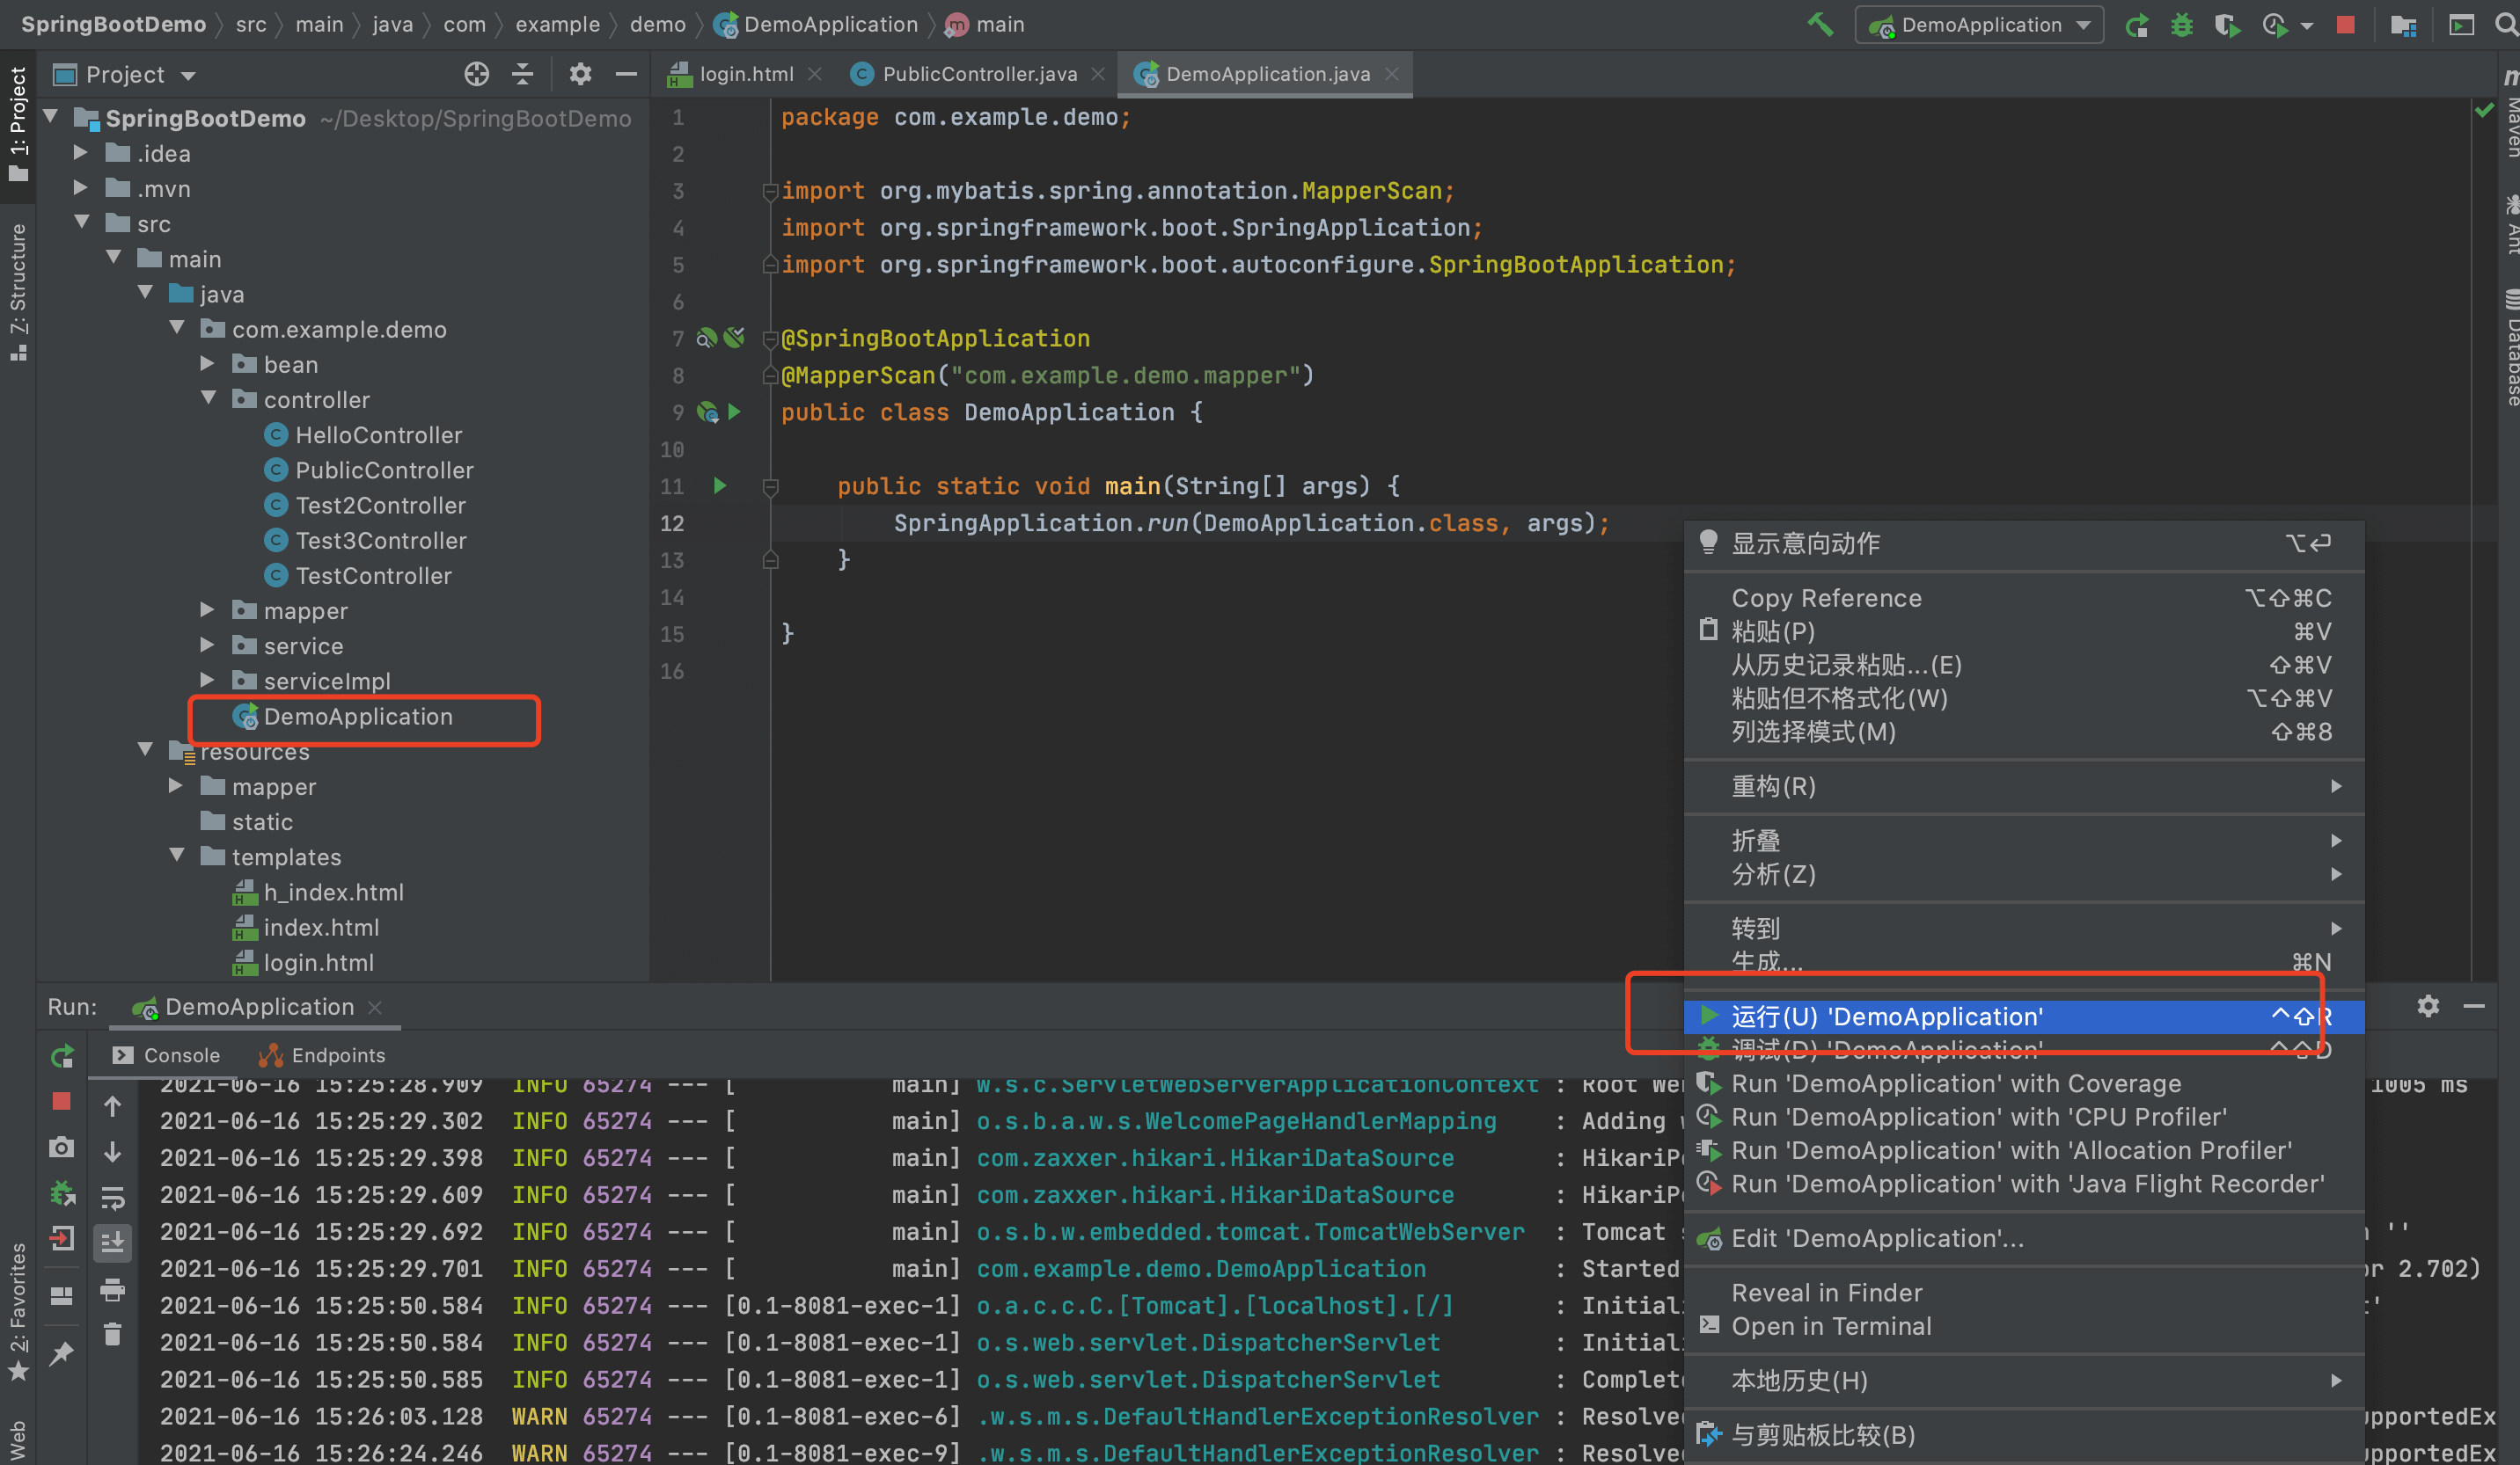Click Run with Coverage icon in top toolbar
The image size is (2520, 1465).
pos(2227,25)
